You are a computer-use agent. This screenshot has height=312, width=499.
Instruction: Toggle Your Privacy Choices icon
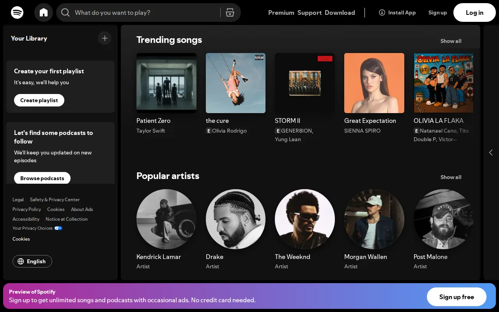[x=58, y=228]
